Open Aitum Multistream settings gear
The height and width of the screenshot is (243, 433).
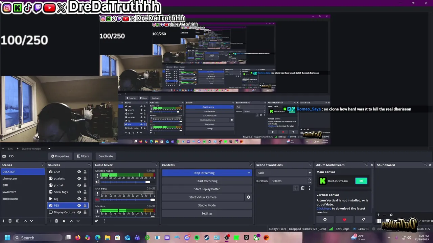click(325, 220)
